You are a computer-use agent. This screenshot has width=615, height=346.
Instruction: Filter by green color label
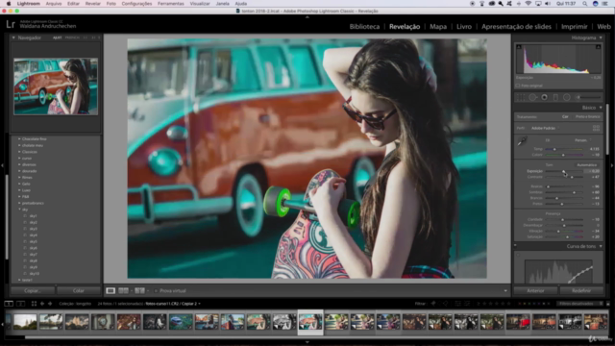click(530, 304)
